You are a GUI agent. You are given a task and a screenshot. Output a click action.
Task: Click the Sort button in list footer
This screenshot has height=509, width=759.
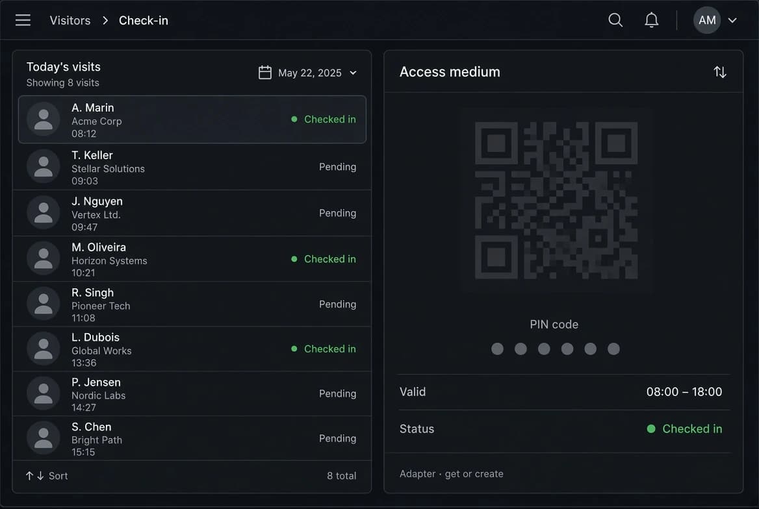(47, 476)
